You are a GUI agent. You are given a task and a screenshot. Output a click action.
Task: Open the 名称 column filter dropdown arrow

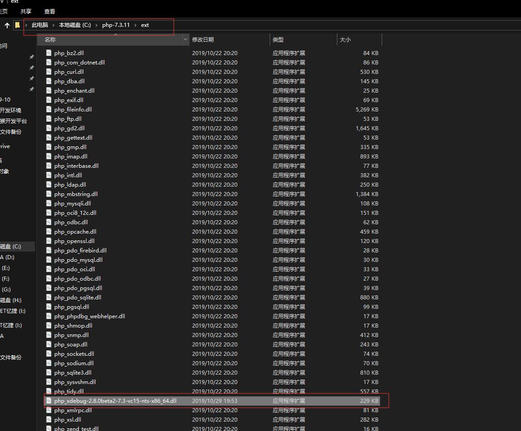coord(185,40)
